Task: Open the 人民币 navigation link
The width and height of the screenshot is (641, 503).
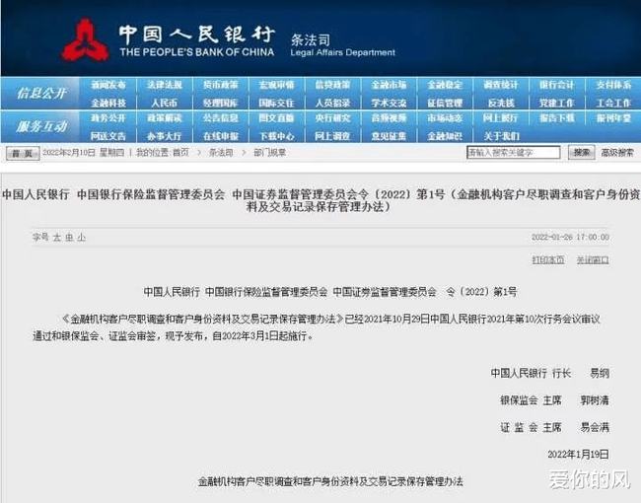Action: point(164,103)
